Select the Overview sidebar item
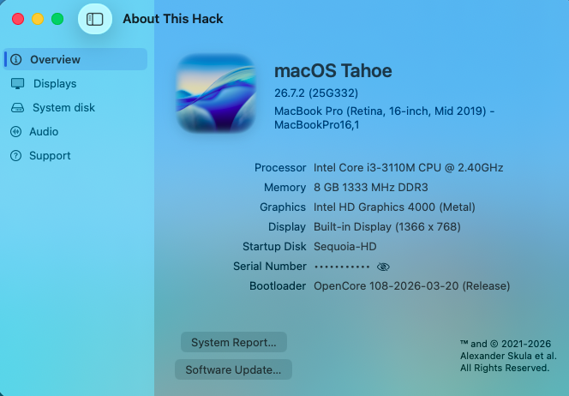Image resolution: width=569 pixels, height=396 pixels. click(x=75, y=59)
